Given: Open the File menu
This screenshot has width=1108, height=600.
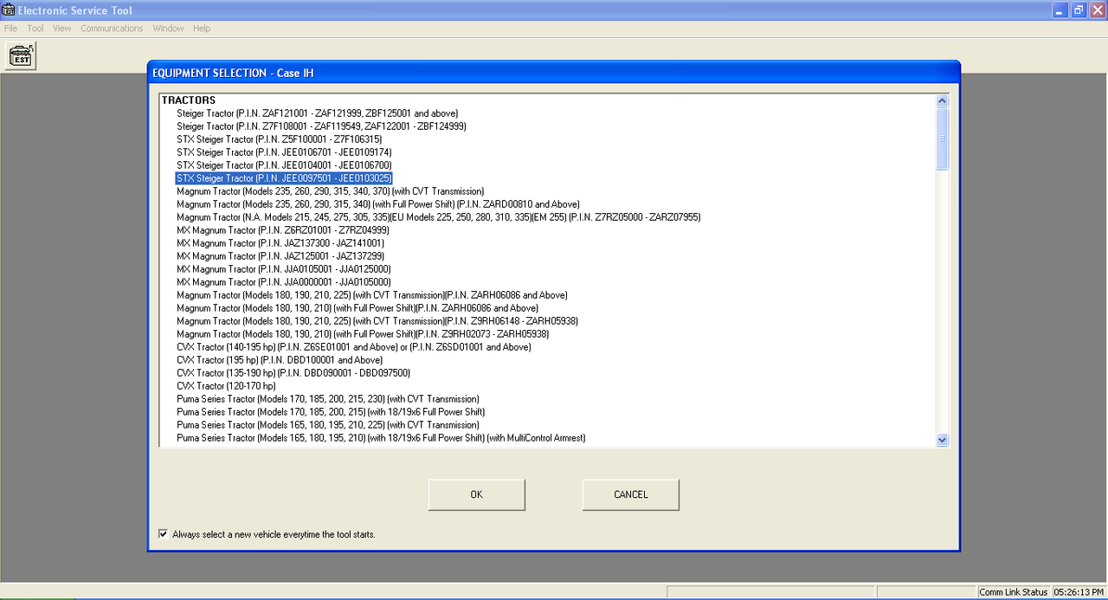Looking at the screenshot, I should coord(10,29).
